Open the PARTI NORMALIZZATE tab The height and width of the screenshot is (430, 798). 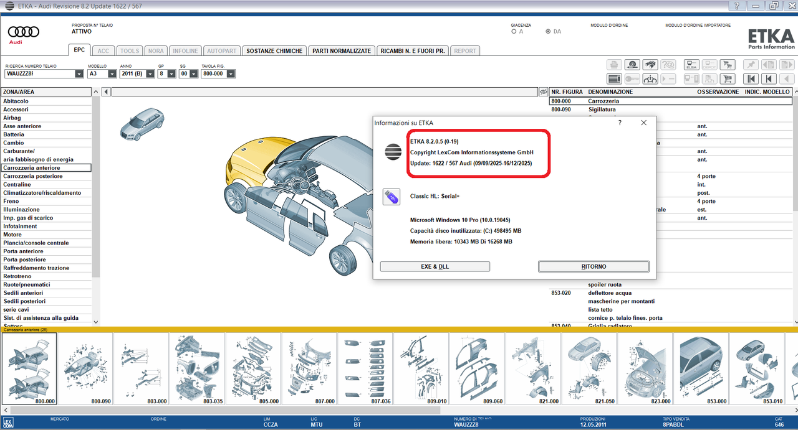point(342,51)
